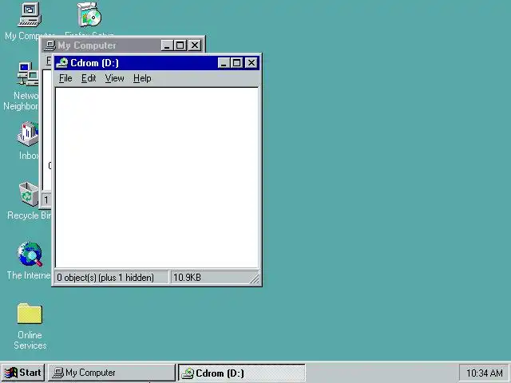Screen dimensions: 511x383
Task: Open the Online Services folder icon
Action: 30,314
